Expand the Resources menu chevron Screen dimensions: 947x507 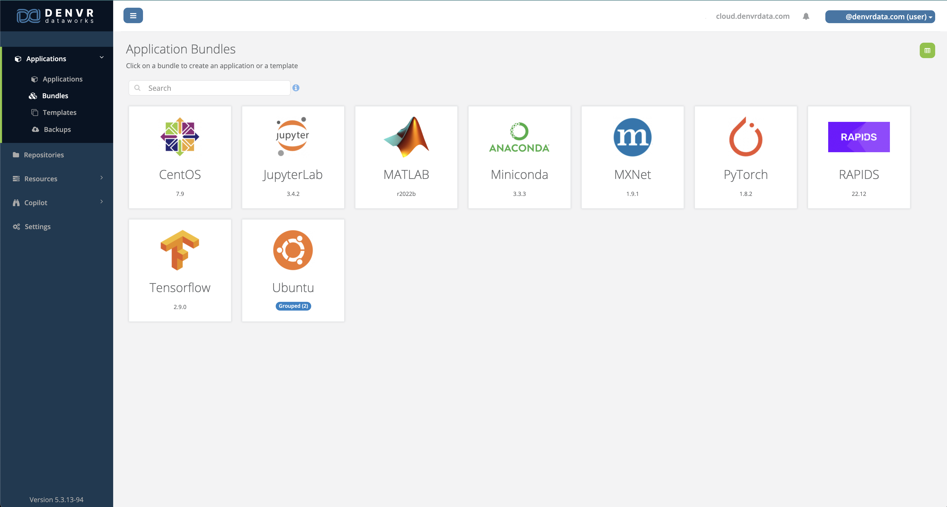[101, 178]
